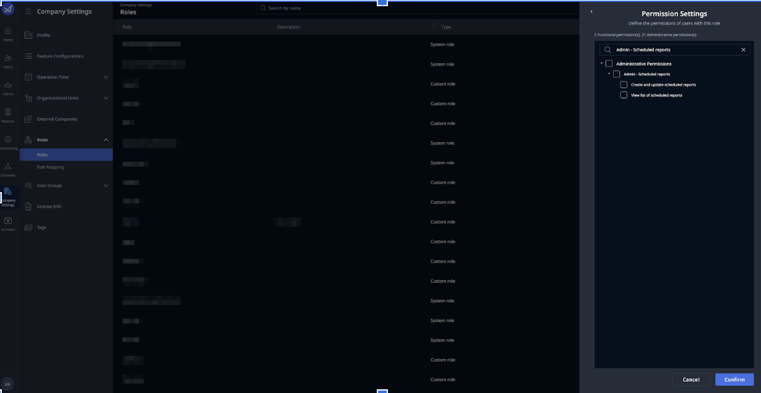Image resolution: width=761 pixels, height=393 pixels.
Task: Go back using the Permission Settings arrow
Action: tap(591, 11)
